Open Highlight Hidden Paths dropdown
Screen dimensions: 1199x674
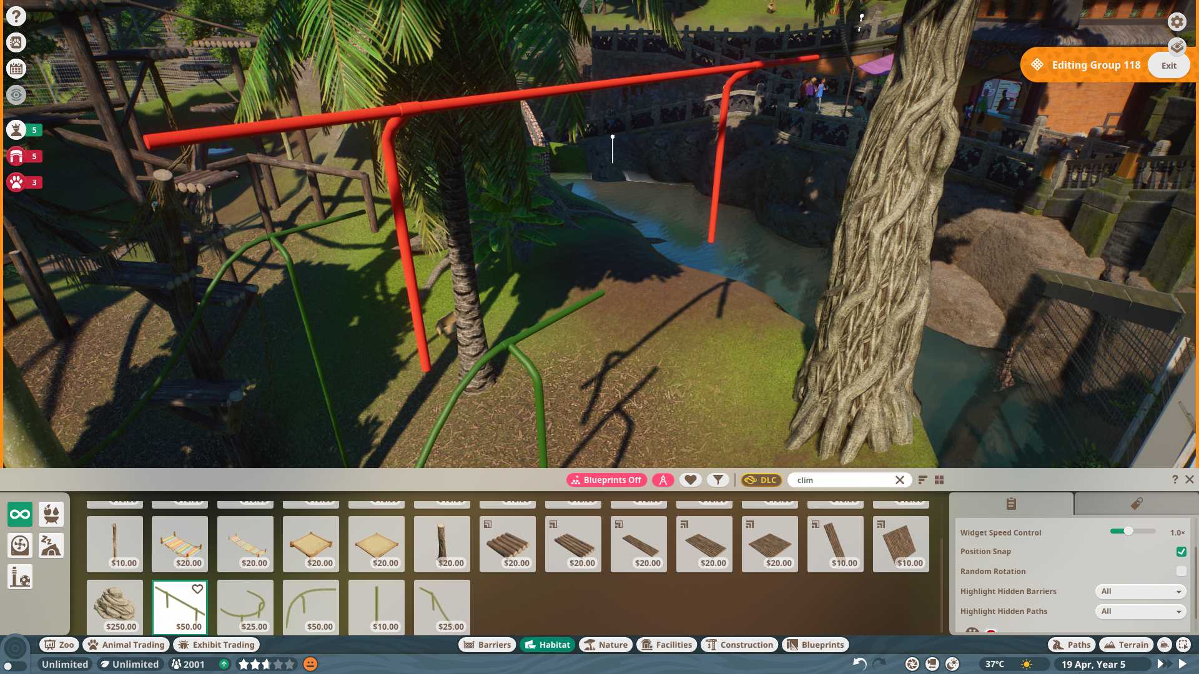tap(1140, 611)
